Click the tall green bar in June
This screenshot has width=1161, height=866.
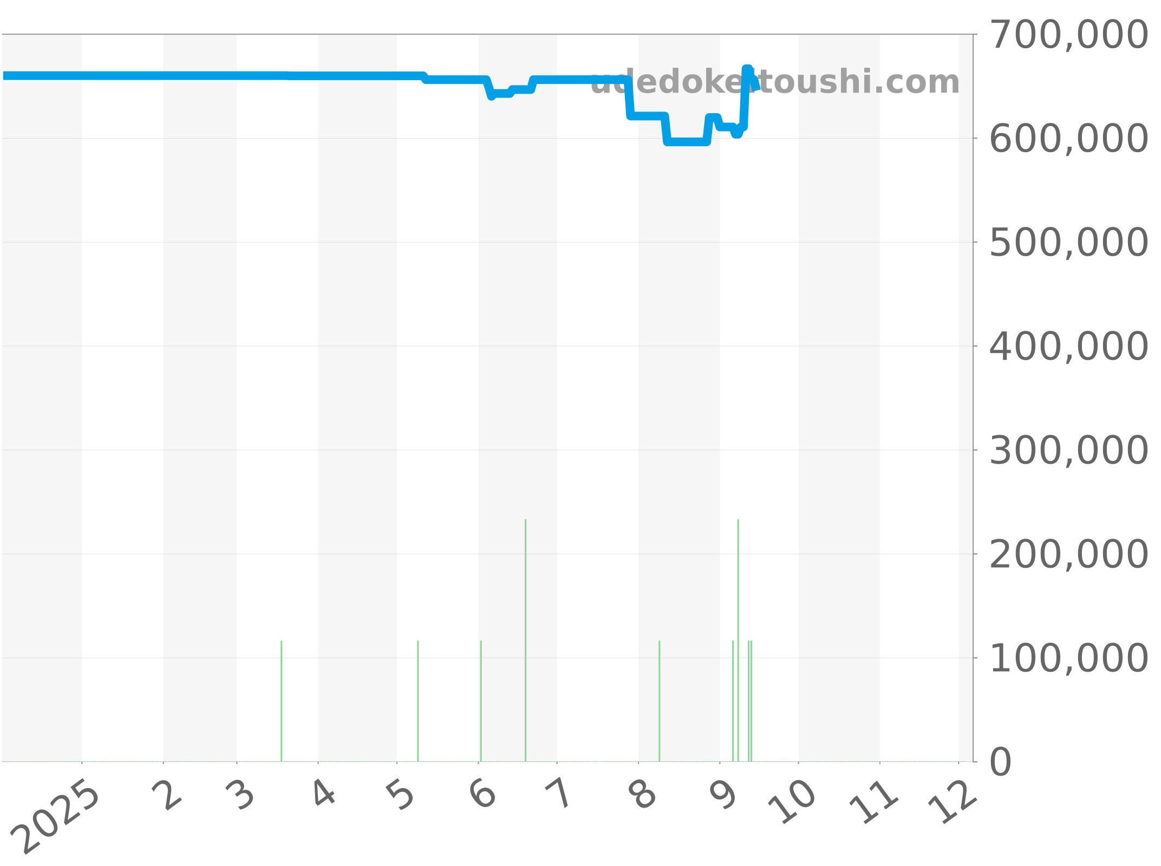click(x=525, y=639)
